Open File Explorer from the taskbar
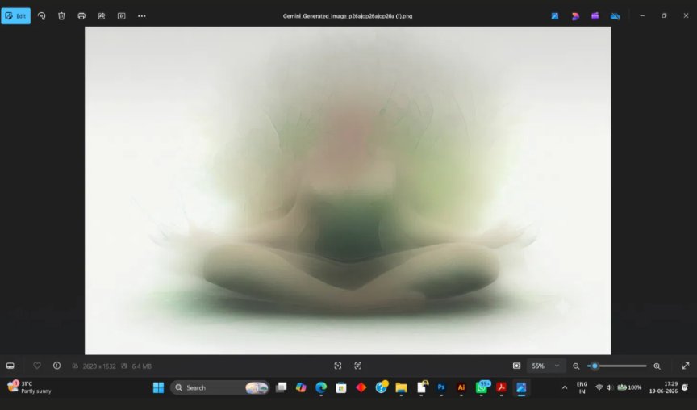Viewport: 697px width, 410px height. pyautogui.click(x=401, y=387)
